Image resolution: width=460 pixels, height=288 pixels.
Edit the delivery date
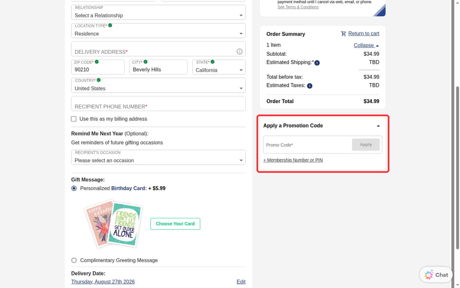tap(241, 282)
